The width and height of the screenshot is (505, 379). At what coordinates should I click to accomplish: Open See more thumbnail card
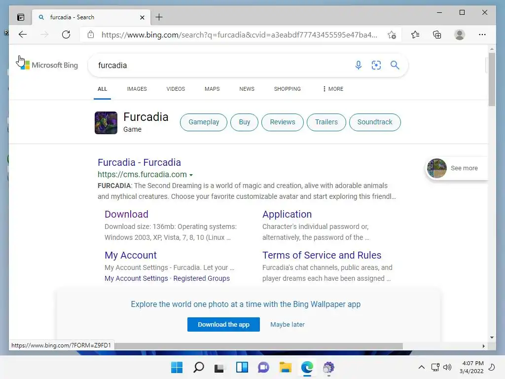click(457, 168)
